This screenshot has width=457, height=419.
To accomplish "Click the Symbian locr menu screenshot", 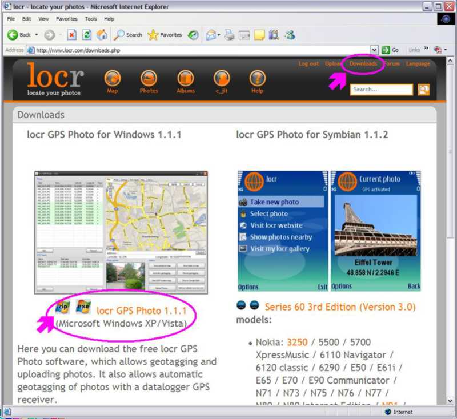I will pos(283,231).
